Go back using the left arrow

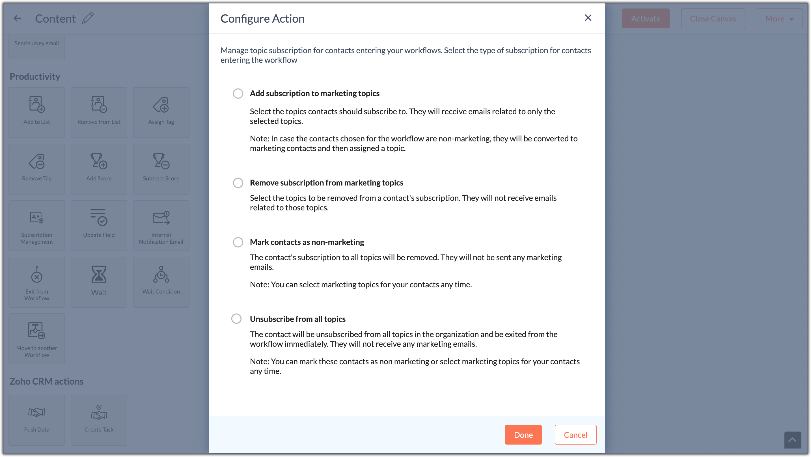coord(18,19)
